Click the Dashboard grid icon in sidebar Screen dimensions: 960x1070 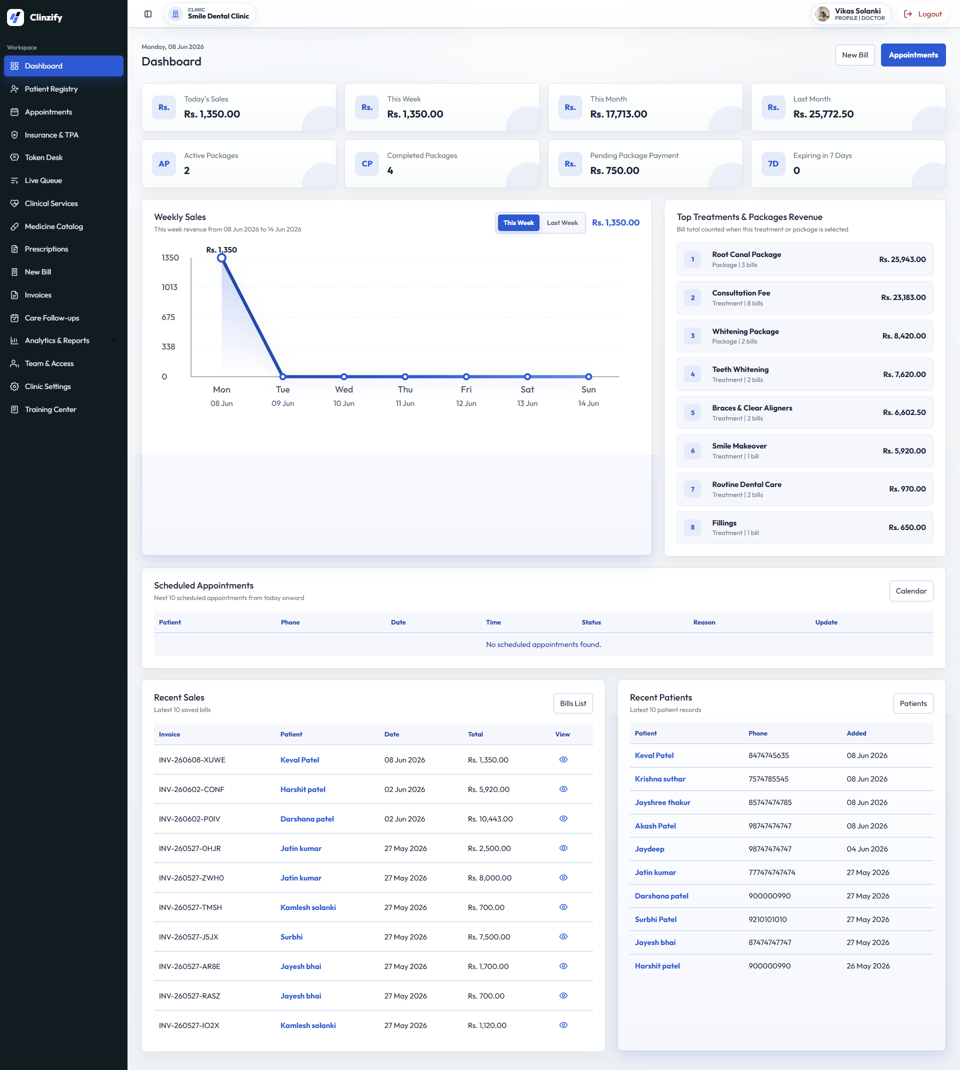pos(15,66)
